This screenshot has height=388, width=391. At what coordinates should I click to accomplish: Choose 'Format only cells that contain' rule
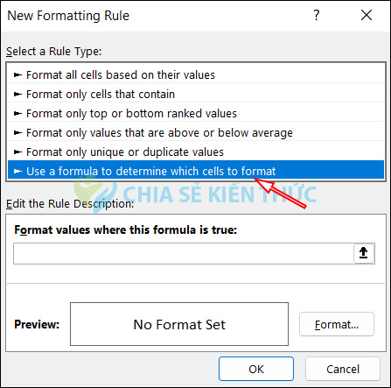coord(196,95)
